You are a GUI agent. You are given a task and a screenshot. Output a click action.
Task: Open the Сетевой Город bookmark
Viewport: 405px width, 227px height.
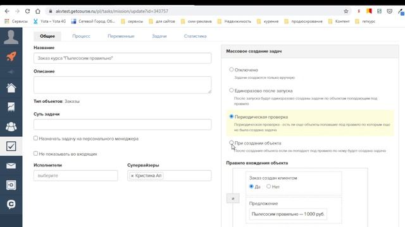coord(93,21)
